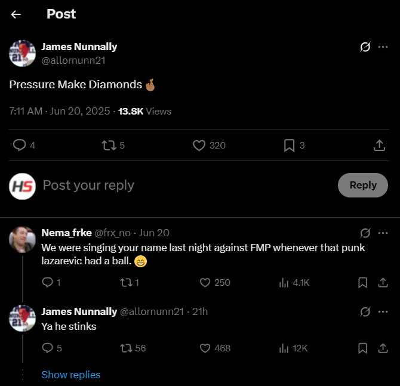Share the 'Ya he stinks' reply

pos(383,348)
